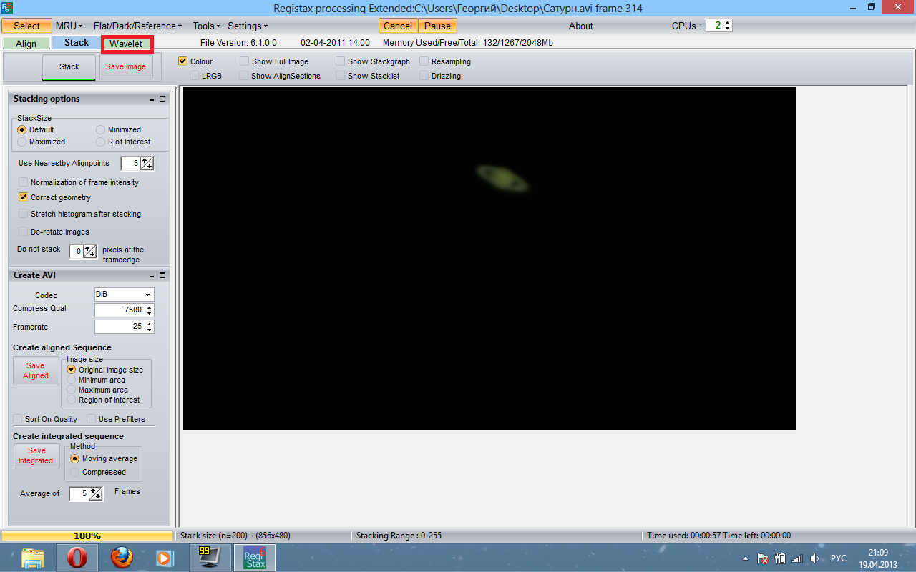The image size is (916, 572).
Task: Open File Explorer from the taskbar
Action: click(33, 558)
